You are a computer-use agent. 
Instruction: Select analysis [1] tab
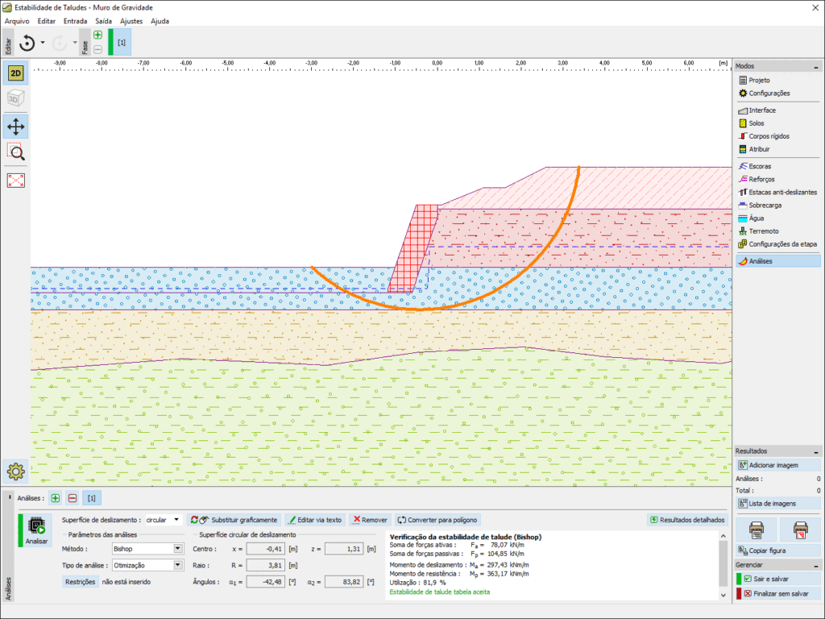[92, 498]
